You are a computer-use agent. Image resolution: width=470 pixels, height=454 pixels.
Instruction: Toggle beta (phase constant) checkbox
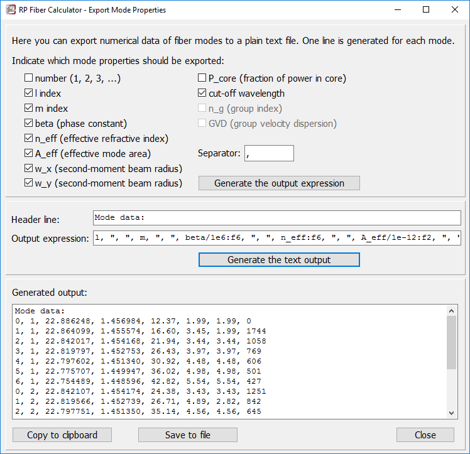(x=28, y=123)
